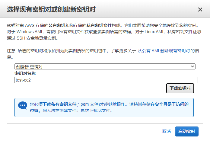210x141 pixels.
Task: Click the speech bubble info icon
Action: (23, 105)
